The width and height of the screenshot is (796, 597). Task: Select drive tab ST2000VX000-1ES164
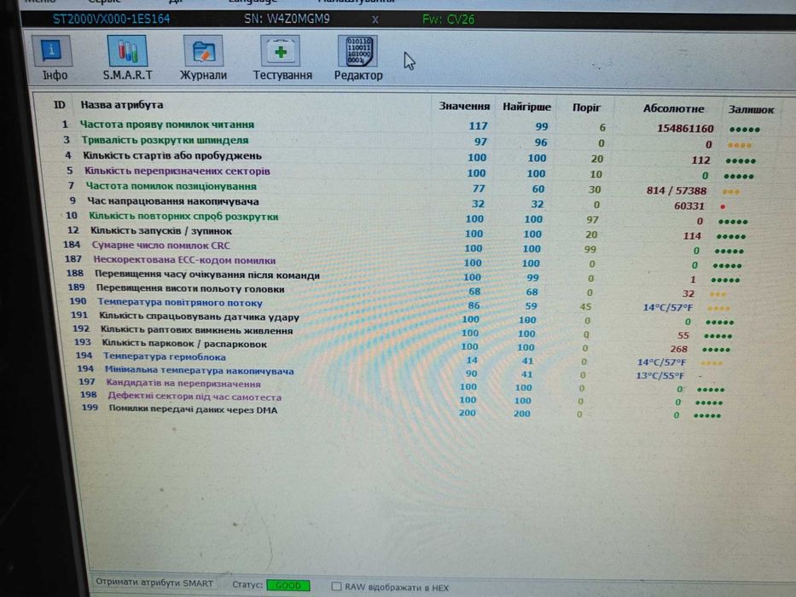tap(111, 20)
